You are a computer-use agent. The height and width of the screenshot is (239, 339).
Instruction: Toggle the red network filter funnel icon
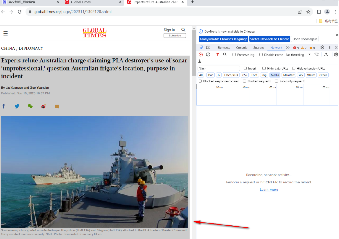click(x=218, y=54)
